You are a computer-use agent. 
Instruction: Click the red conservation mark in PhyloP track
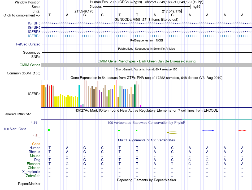pos(242,130)
